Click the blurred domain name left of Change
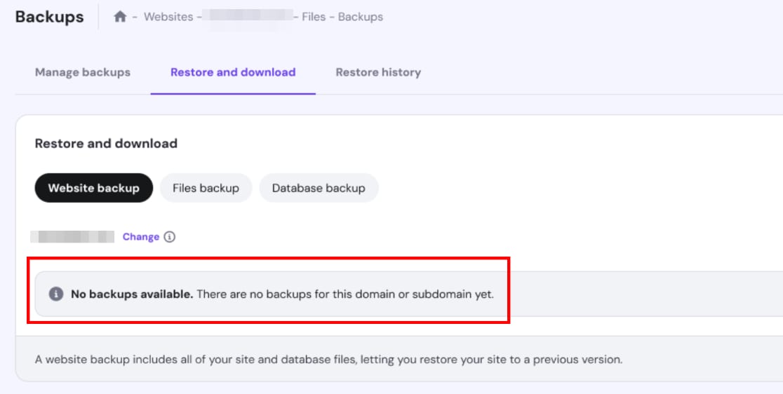The width and height of the screenshot is (783, 394). [73, 237]
